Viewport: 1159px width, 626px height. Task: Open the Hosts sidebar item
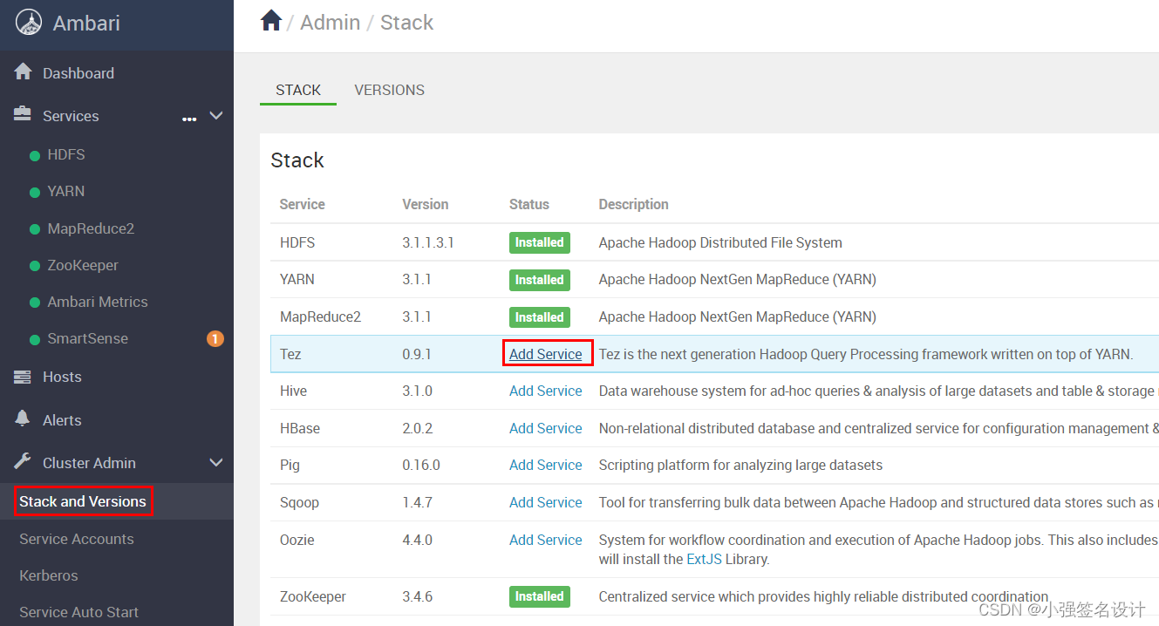click(x=62, y=377)
